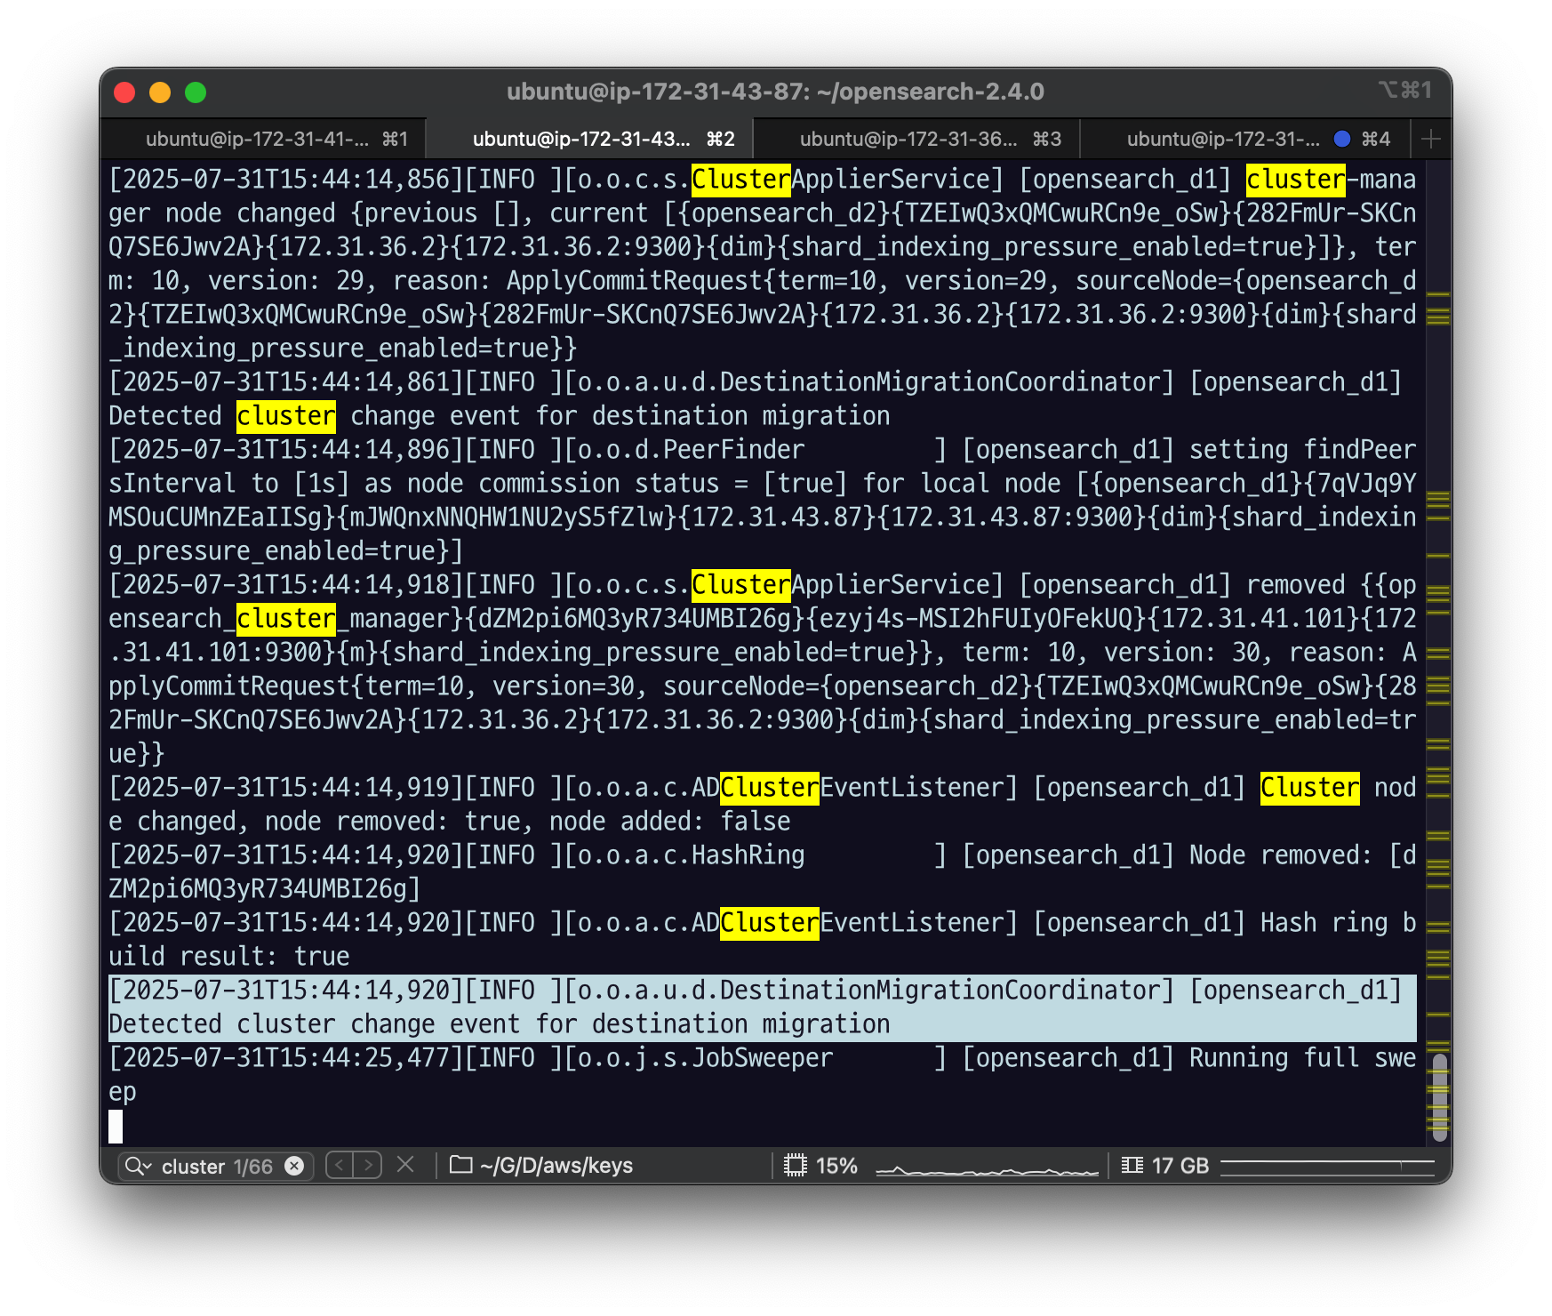Screen dimensions: 1552x1316
Task: Click the 17 GB memory readout
Action: pyautogui.click(x=1180, y=1165)
